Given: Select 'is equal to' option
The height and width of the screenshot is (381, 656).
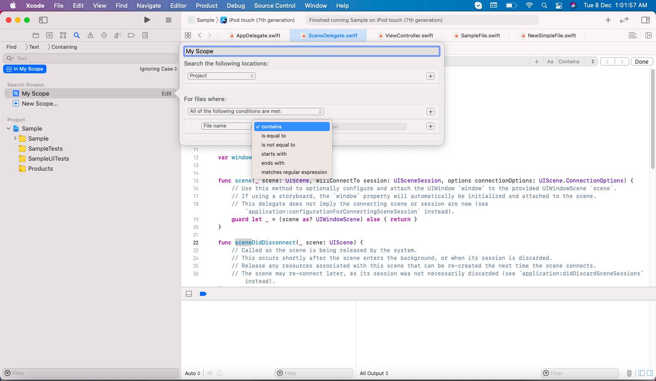Looking at the screenshot, I should click(292, 136).
